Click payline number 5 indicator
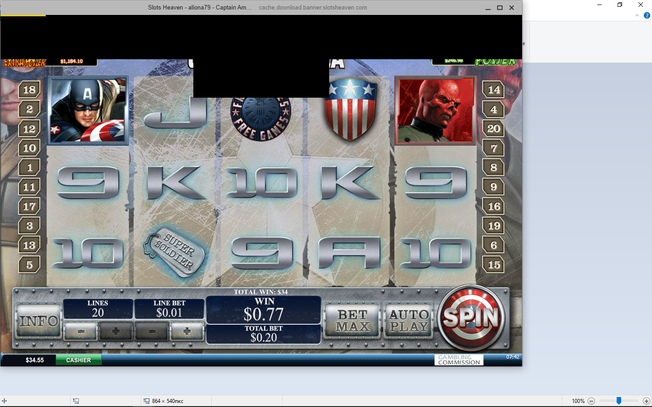 [29, 265]
